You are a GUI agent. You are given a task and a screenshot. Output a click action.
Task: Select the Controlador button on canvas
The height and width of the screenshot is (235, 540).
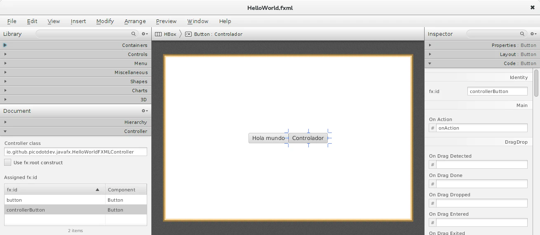(308, 138)
